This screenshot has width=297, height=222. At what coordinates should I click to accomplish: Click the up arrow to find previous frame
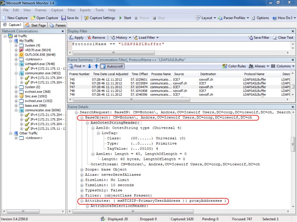(x=96, y=66)
